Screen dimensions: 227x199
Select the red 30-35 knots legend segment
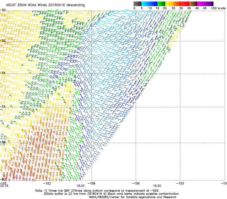click(x=185, y=4)
